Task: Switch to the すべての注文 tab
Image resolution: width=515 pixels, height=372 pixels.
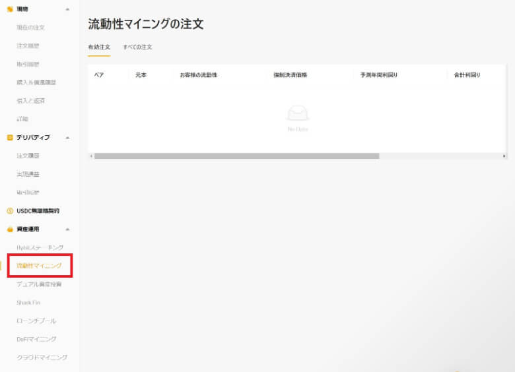Action: (x=137, y=47)
